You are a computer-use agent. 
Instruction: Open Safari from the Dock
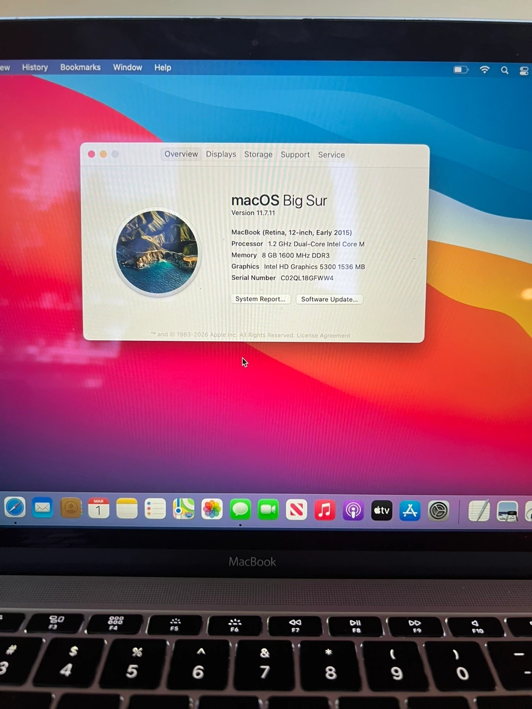pos(15,508)
